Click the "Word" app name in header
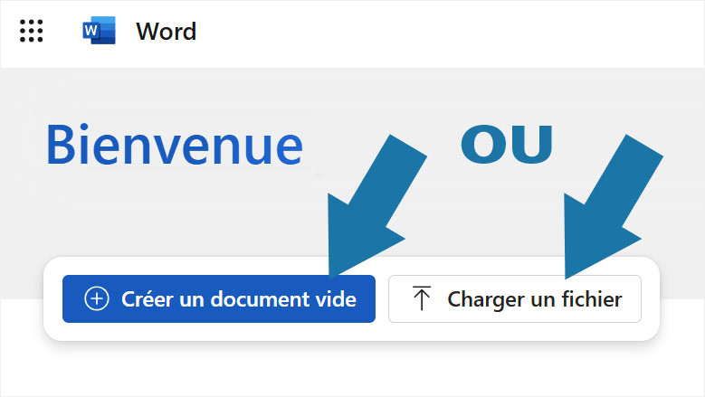 click(166, 32)
